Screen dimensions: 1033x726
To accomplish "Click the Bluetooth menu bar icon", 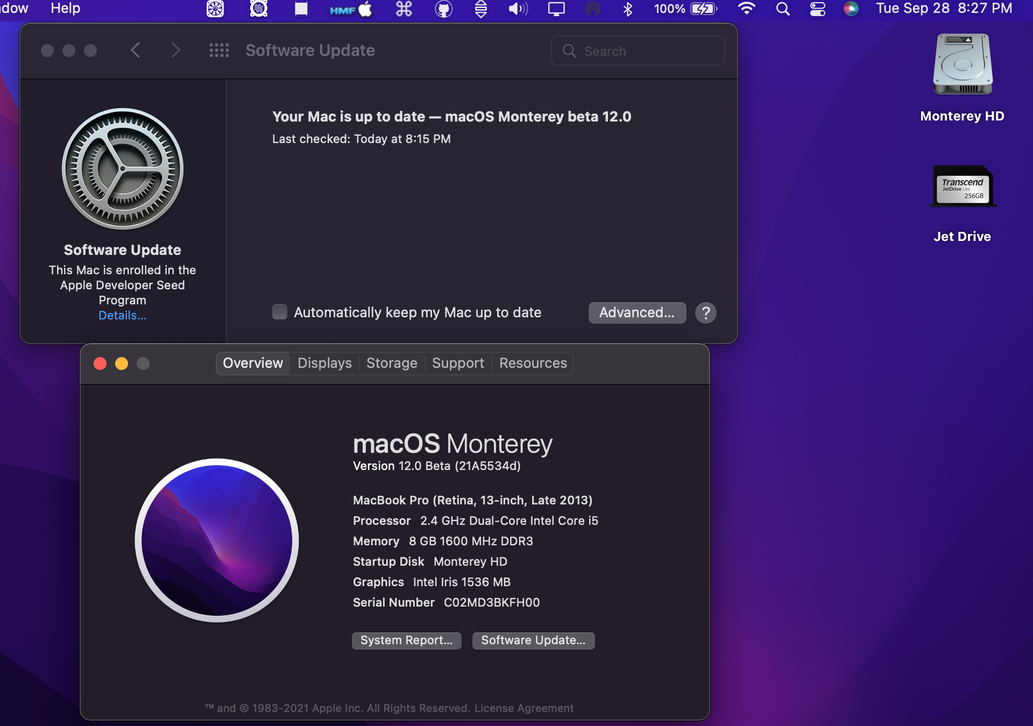I will point(627,9).
